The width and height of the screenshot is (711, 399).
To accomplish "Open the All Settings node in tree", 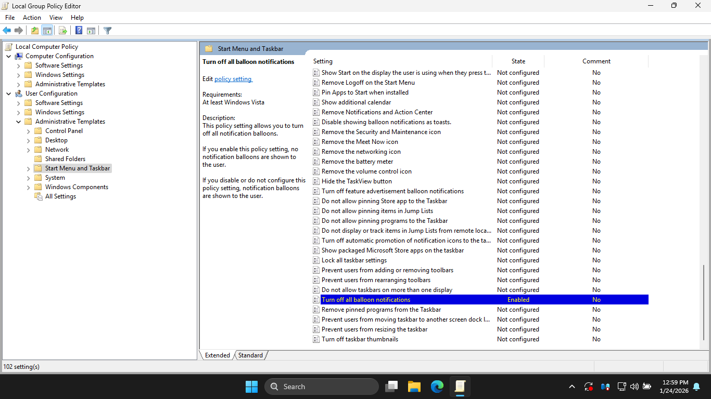I will coord(60,196).
